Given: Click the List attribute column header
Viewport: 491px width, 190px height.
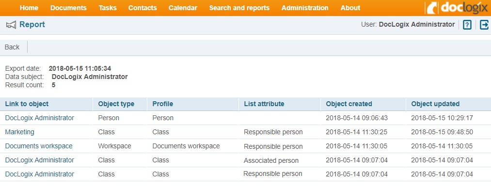Looking at the screenshot, I should point(264,104).
